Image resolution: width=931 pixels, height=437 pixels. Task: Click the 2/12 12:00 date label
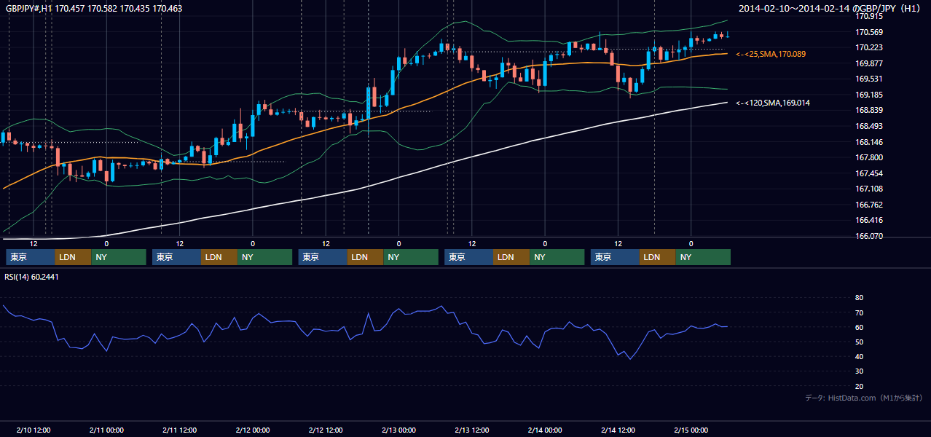(x=326, y=430)
